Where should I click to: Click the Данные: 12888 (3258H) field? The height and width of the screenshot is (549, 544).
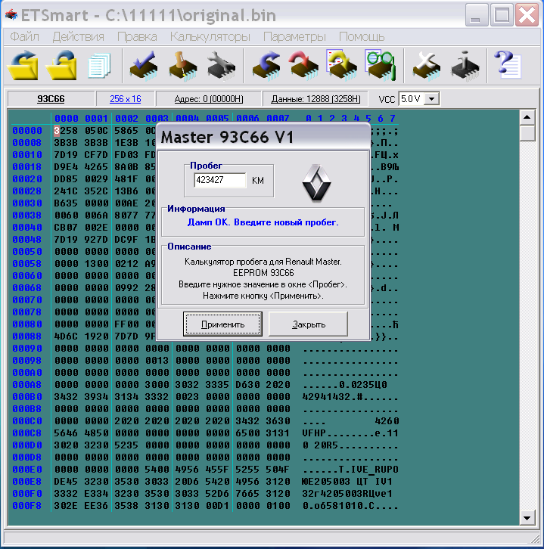[316, 99]
